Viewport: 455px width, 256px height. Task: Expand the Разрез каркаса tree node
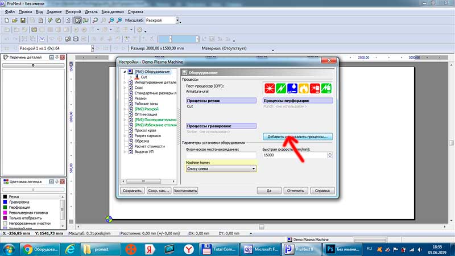[125, 135]
